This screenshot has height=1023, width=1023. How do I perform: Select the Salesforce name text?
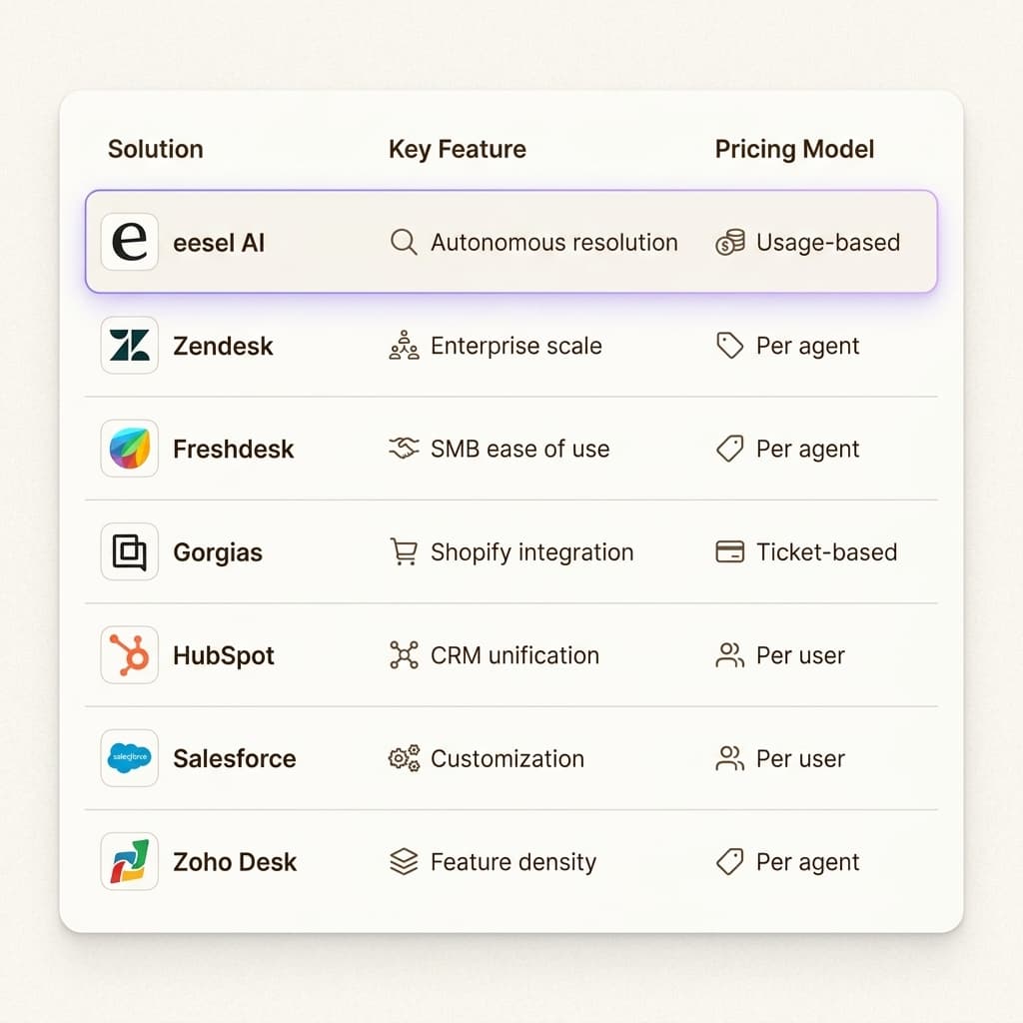[x=235, y=758]
